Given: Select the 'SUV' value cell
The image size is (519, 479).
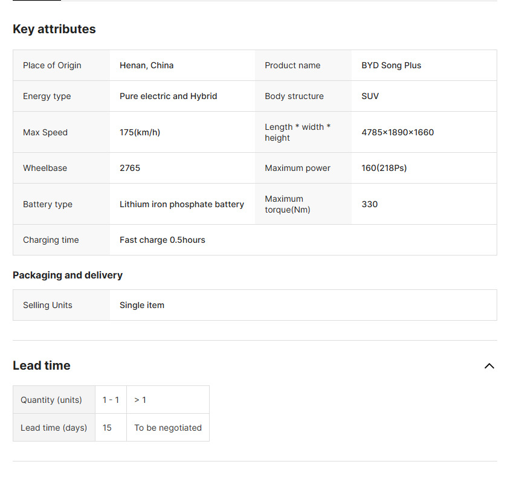Looking at the screenshot, I should (x=424, y=96).
